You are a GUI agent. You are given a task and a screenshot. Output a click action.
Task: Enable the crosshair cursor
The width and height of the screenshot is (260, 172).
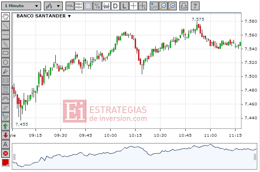point(133,6)
